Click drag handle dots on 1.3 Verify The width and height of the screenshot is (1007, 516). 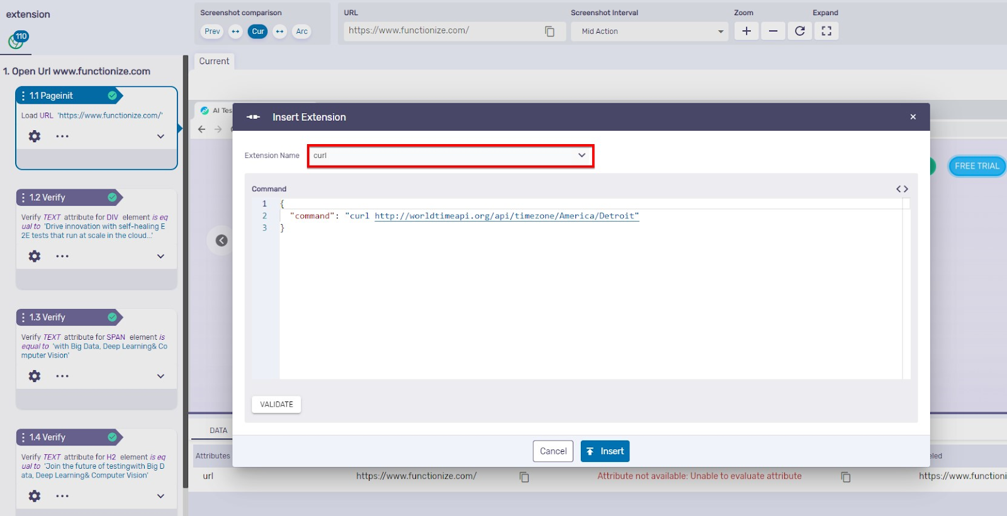[x=23, y=317]
